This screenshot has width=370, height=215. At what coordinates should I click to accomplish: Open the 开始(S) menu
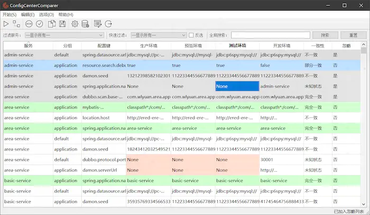(x=10, y=15)
